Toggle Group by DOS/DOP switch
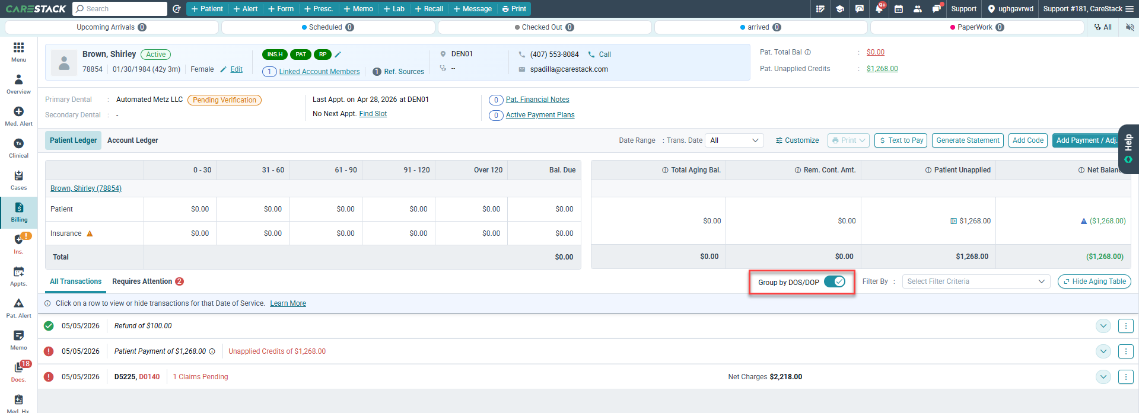Image resolution: width=1139 pixels, height=413 pixels. 835,282
